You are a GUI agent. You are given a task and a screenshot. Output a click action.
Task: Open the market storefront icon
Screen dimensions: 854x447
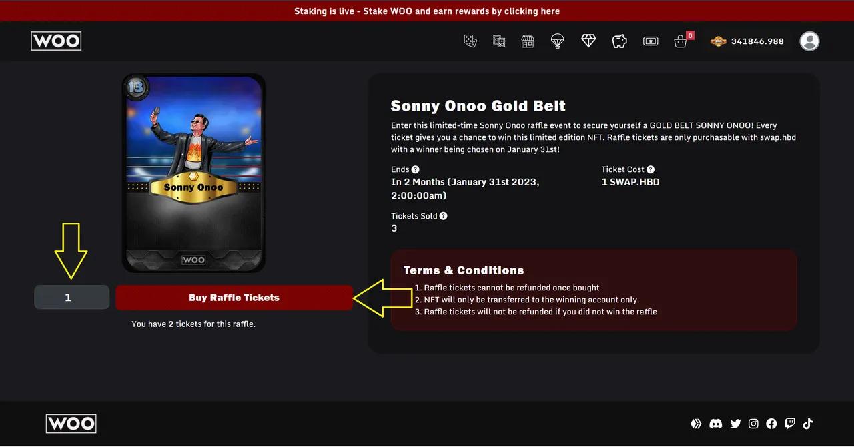pyautogui.click(x=528, y=41)
